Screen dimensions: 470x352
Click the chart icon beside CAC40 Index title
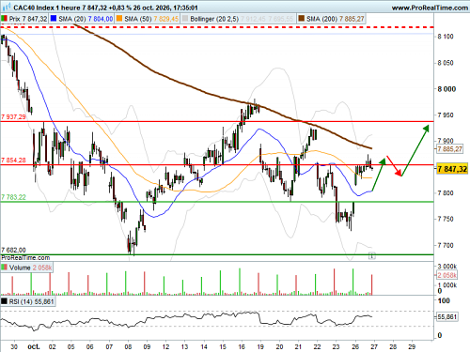(7, 7)
